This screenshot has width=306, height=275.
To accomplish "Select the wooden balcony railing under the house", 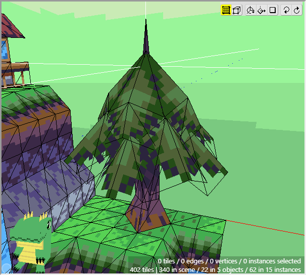I will [x=15, y=71].
